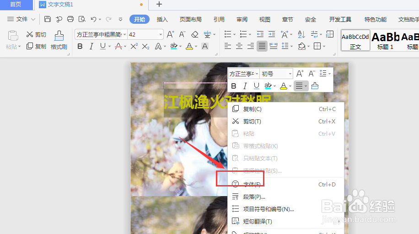Pick ribbon text highlight color swatch
This screenshot has width=419, height=234.
tap(174, 46)
